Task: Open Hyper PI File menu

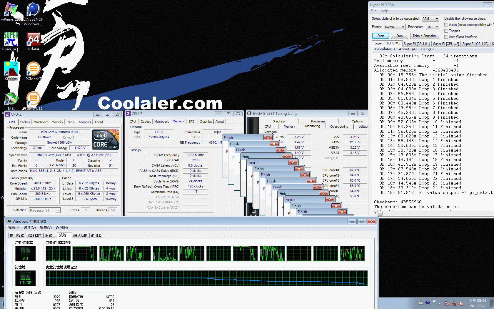Action: (373, 11)
